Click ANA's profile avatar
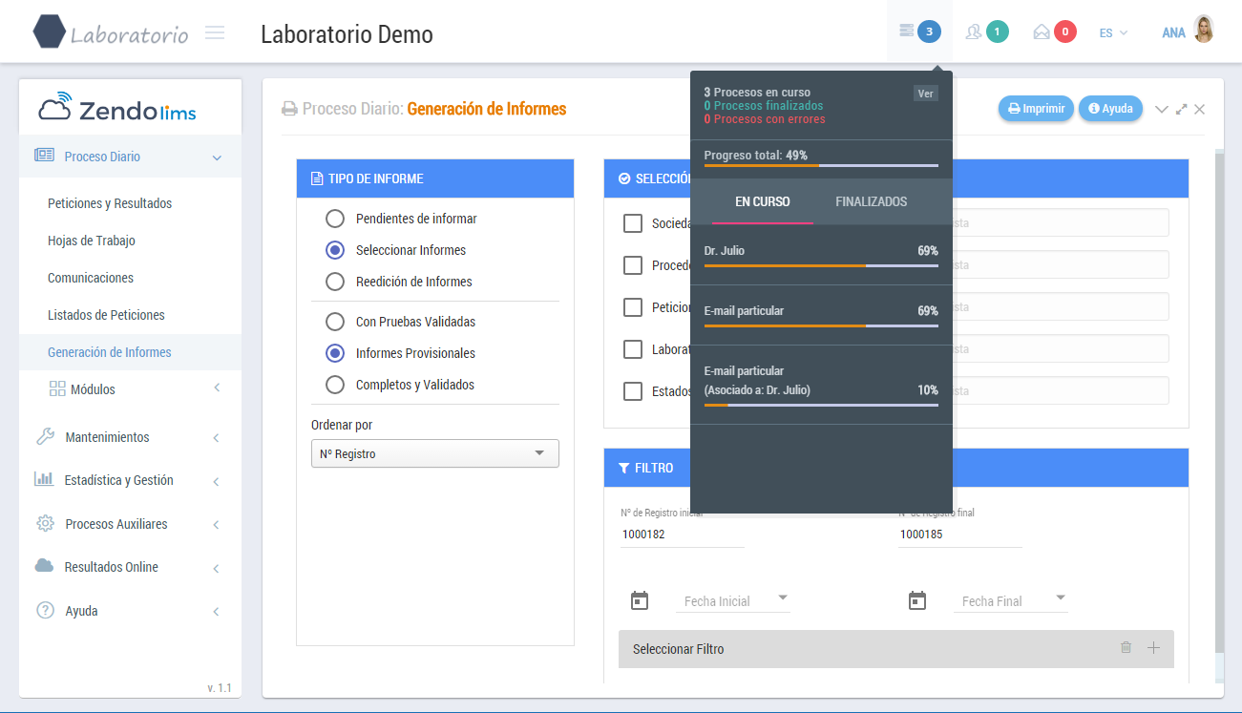Screen dimensions: 1242x713 click(x=1204, y=30)
